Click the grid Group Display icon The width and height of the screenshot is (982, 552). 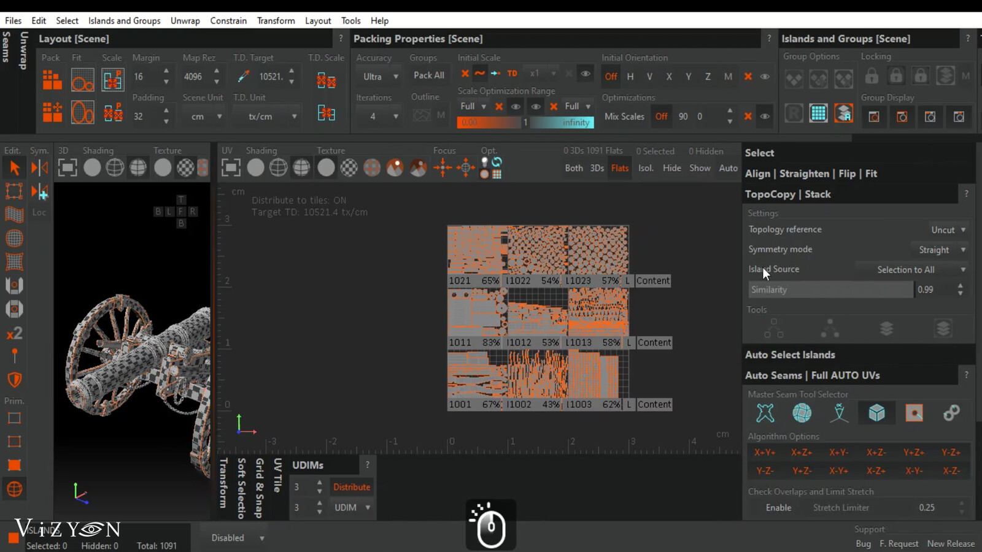pos(818,113)
